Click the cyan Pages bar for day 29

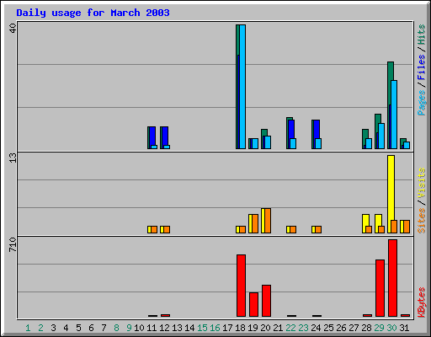[381, 136]
